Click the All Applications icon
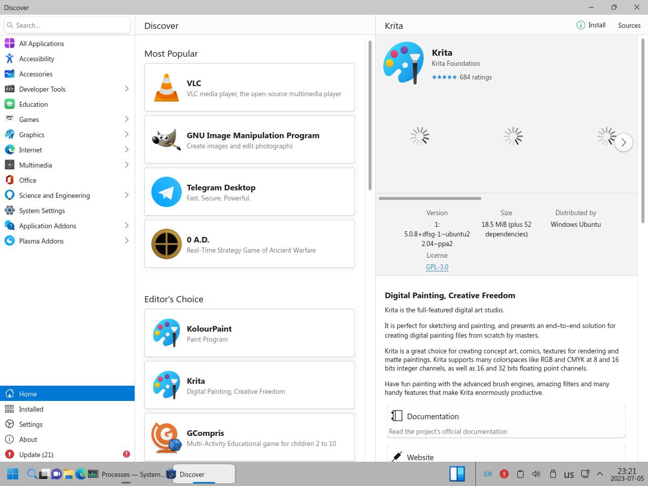 (10, 44)
